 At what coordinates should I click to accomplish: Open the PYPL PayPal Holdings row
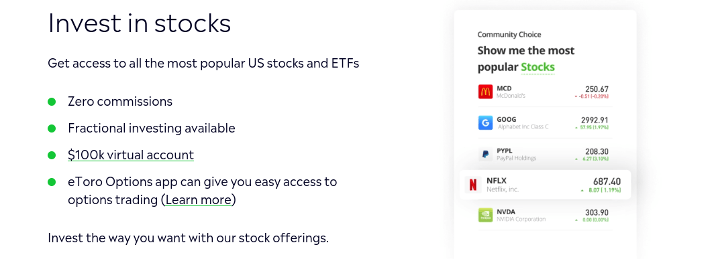tap(544, 154)
